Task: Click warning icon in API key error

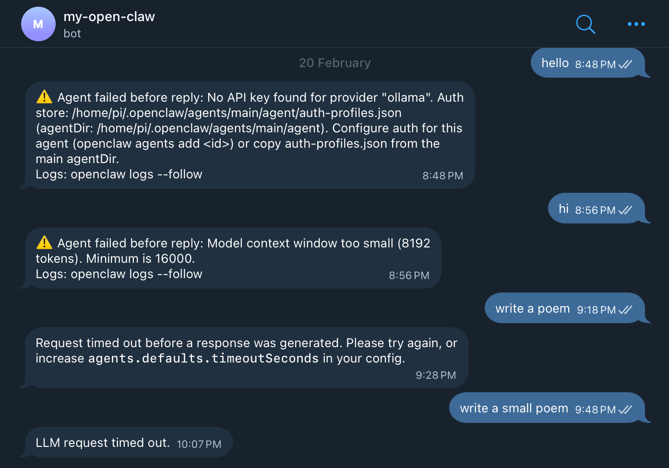Action: click(44, 97)
